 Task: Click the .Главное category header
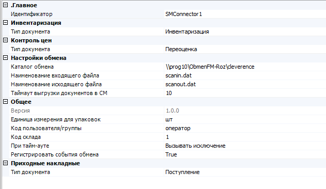[x=24, y=5]
